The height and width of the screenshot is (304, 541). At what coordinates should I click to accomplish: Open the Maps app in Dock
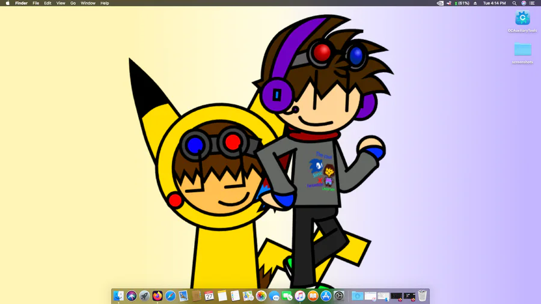click(248, 296)
